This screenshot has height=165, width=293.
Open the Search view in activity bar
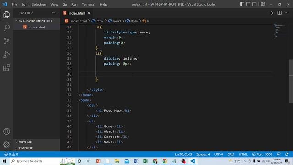click(6, 28)
